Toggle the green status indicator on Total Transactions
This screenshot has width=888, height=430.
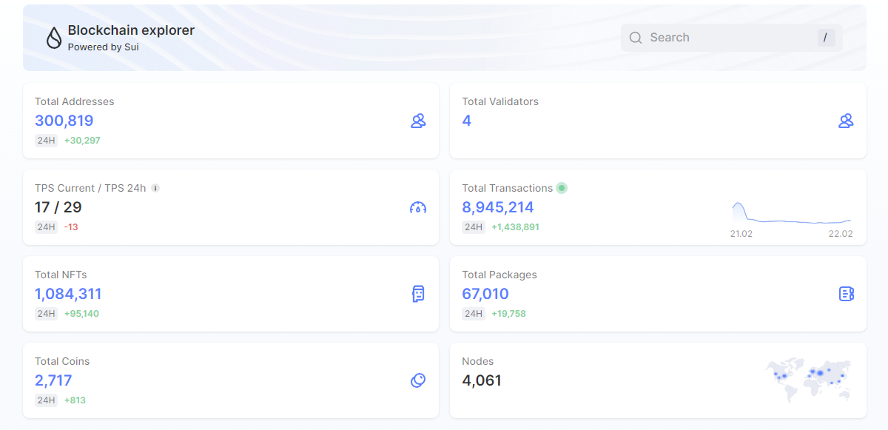click(562, 188)
